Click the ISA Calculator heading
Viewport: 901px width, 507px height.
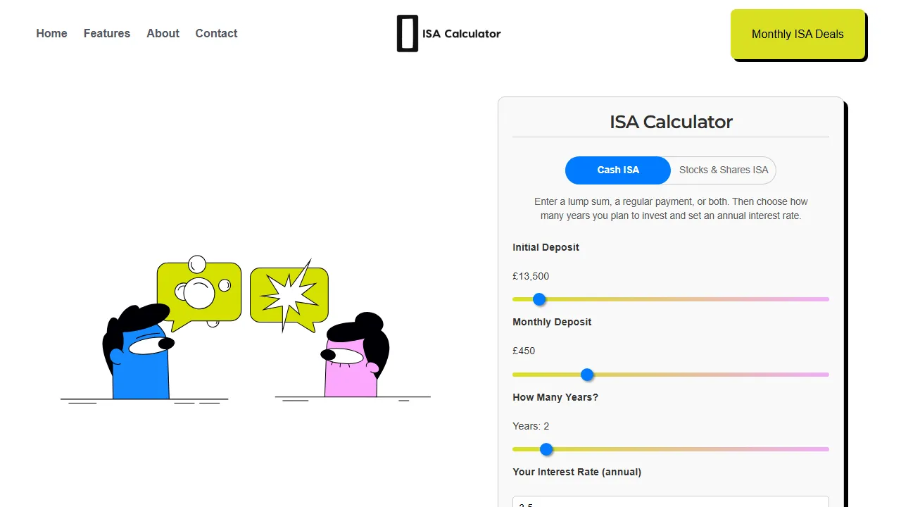(x=670, y=122)
